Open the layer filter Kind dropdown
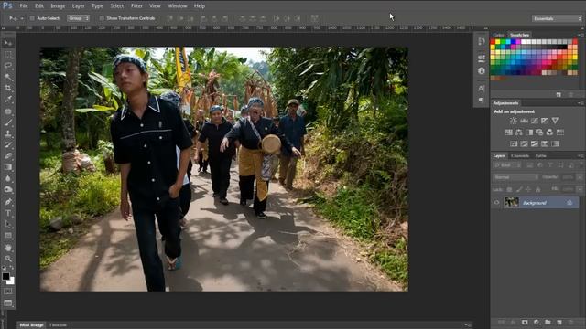The image size is (586, 329). tap(507, 164)
